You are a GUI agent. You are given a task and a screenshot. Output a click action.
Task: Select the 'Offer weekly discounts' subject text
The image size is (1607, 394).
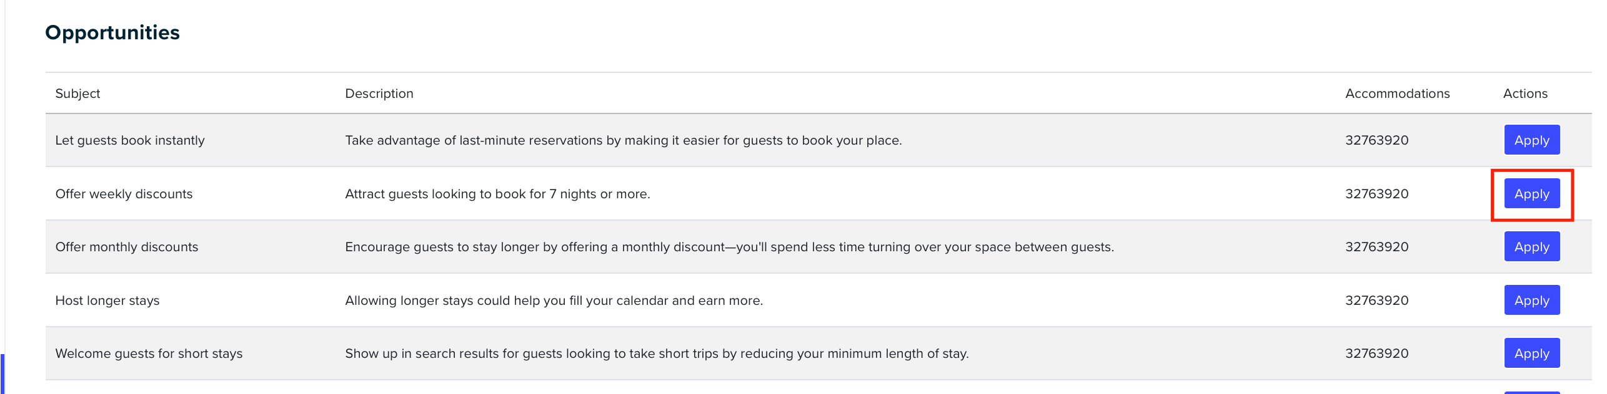124,194
